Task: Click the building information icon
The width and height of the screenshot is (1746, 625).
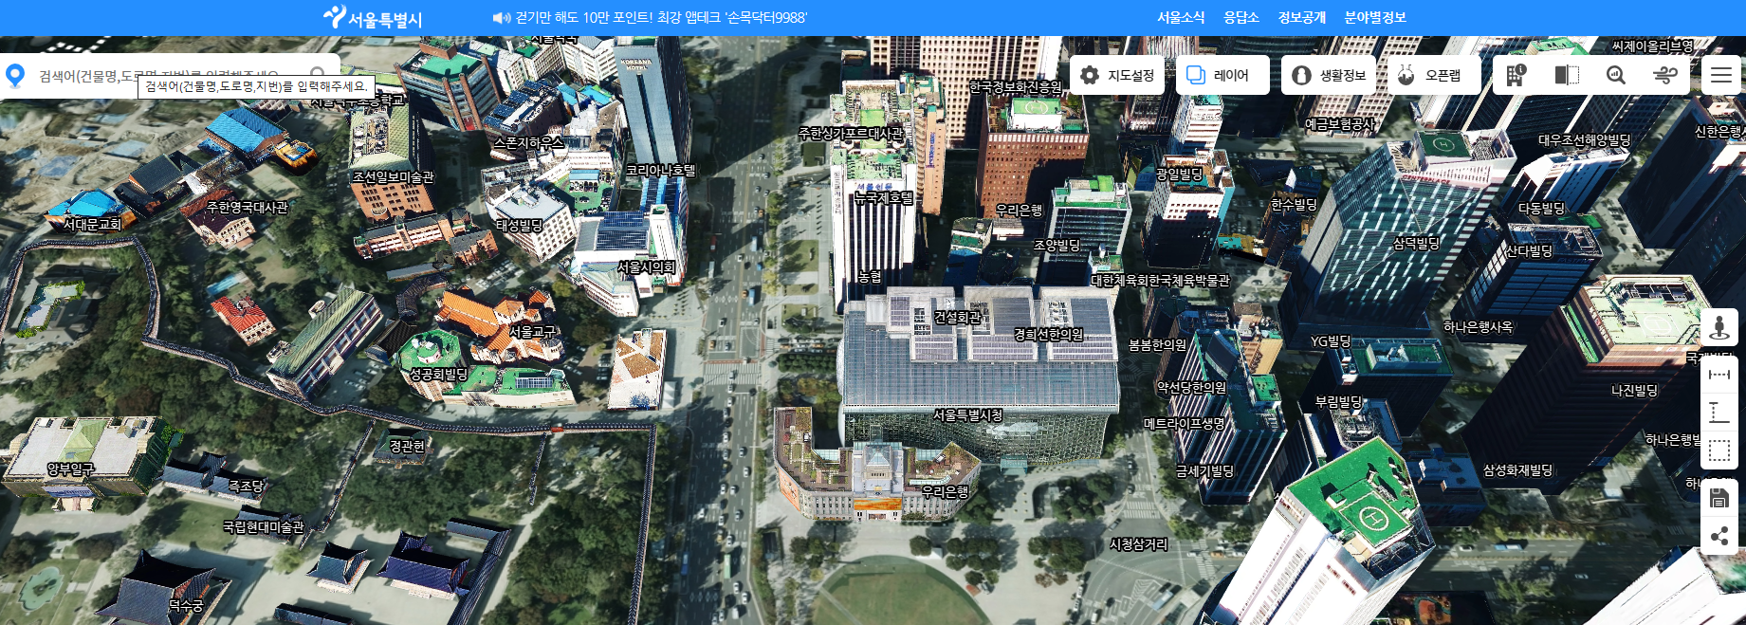Action: (x=1516, y=75)
